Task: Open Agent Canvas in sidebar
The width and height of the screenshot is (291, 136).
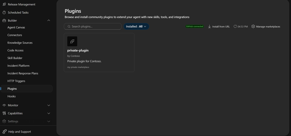Action: (16, 27)
